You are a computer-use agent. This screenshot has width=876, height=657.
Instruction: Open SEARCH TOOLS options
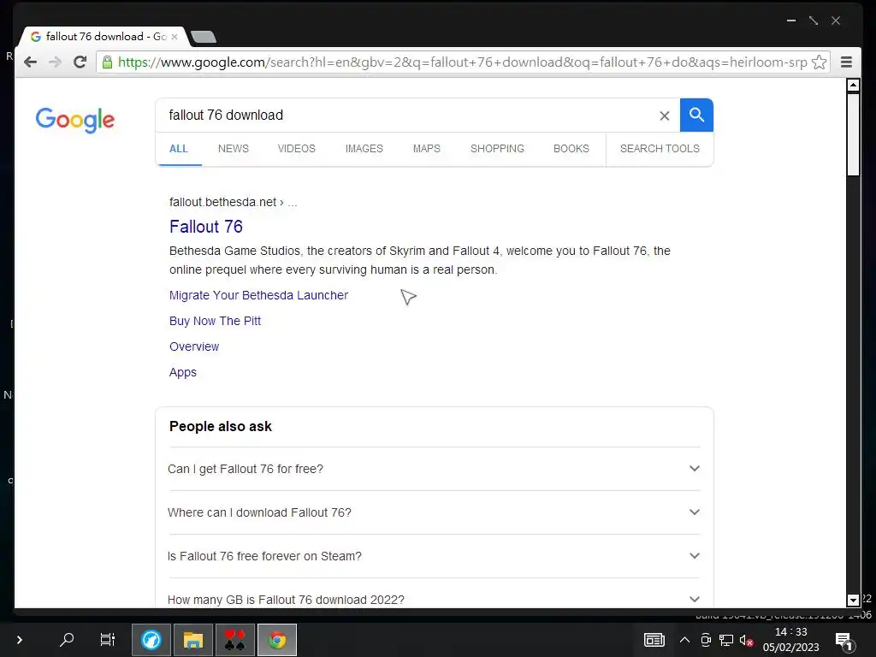coord(660,149)
